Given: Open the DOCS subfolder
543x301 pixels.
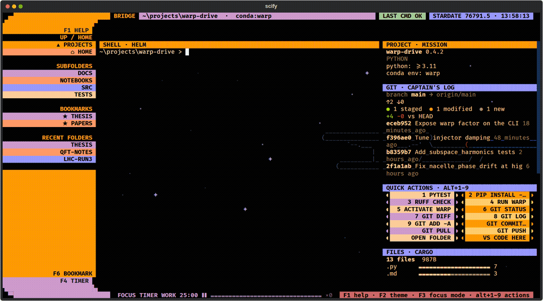Looking at the screenshot, I should [x=49, y=73].
